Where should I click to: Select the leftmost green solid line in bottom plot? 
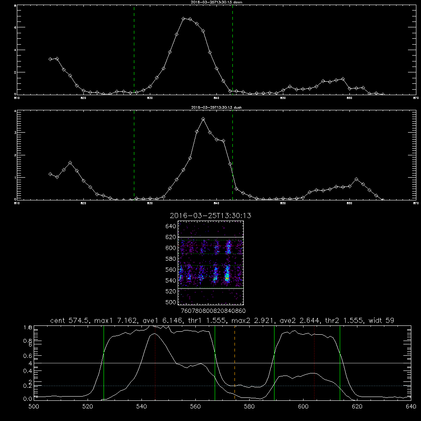pyautogui.click(x=104, y=362)
